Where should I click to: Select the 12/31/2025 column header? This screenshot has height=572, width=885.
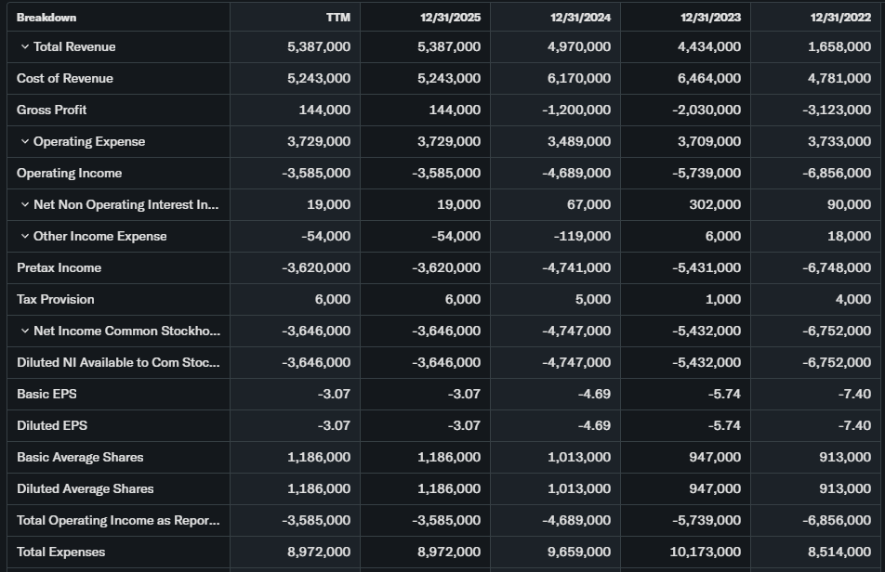(x=450, y=18)
